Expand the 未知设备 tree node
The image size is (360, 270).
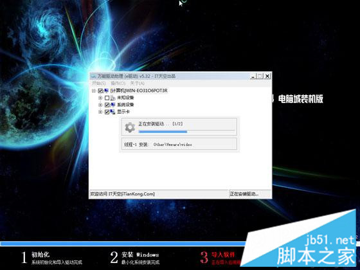100,98
